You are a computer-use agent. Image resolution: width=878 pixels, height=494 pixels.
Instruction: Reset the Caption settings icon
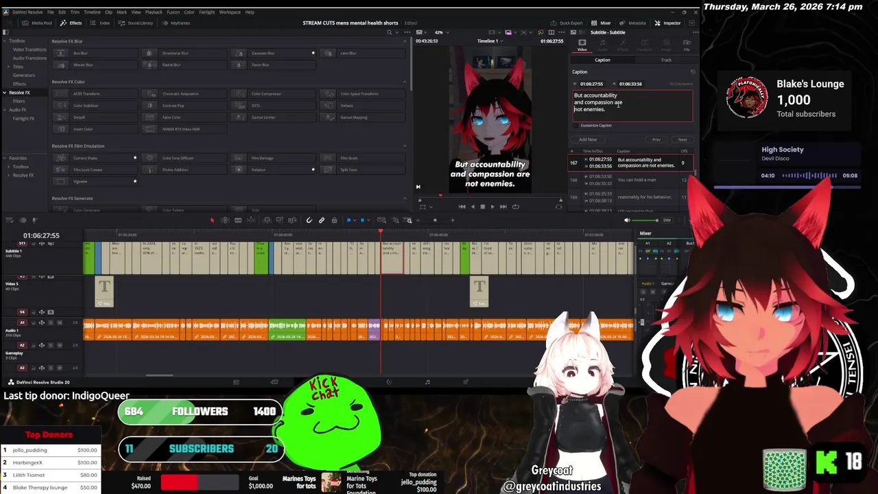[693, 71]
